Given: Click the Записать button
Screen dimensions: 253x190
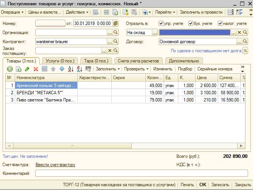Looking at the screenshot, I should click(x=220, y=185).
